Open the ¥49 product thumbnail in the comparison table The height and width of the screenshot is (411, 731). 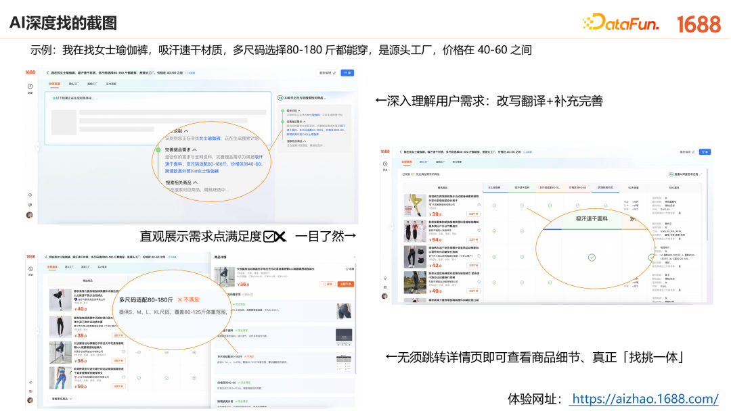415,282
